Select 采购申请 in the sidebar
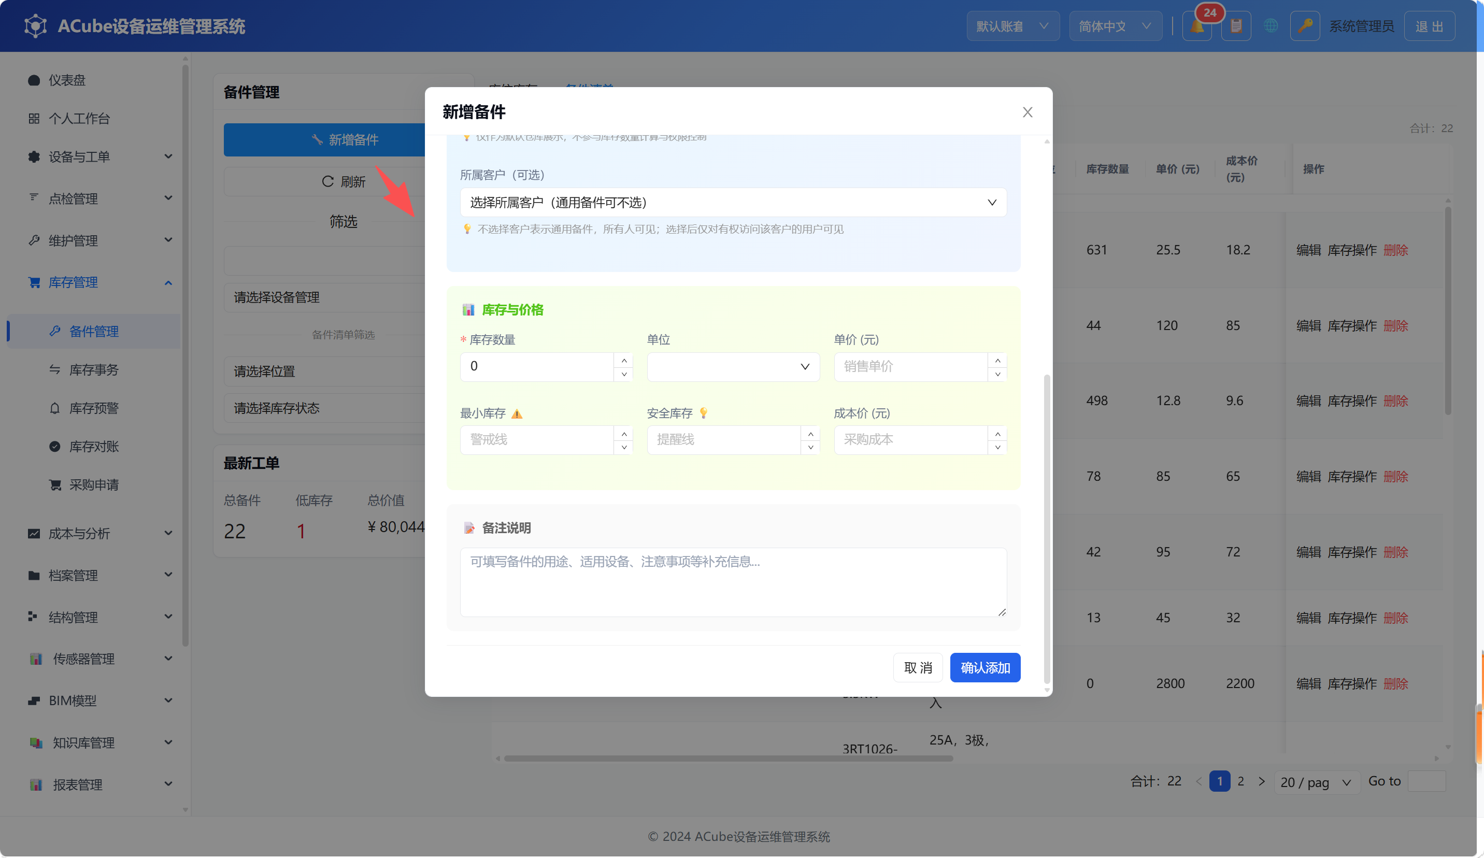Screen dimensions: 1484x858 (x=94, y=484)
